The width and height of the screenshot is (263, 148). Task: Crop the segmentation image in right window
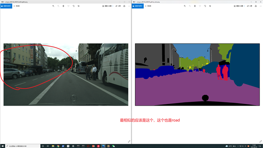210,6
